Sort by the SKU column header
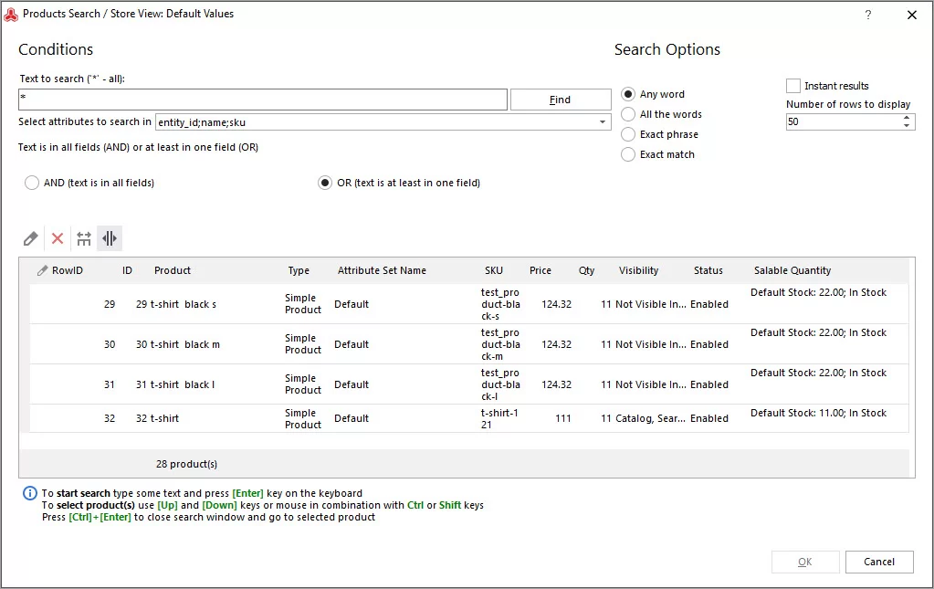934x589 pixels. (x=494, y=270)
